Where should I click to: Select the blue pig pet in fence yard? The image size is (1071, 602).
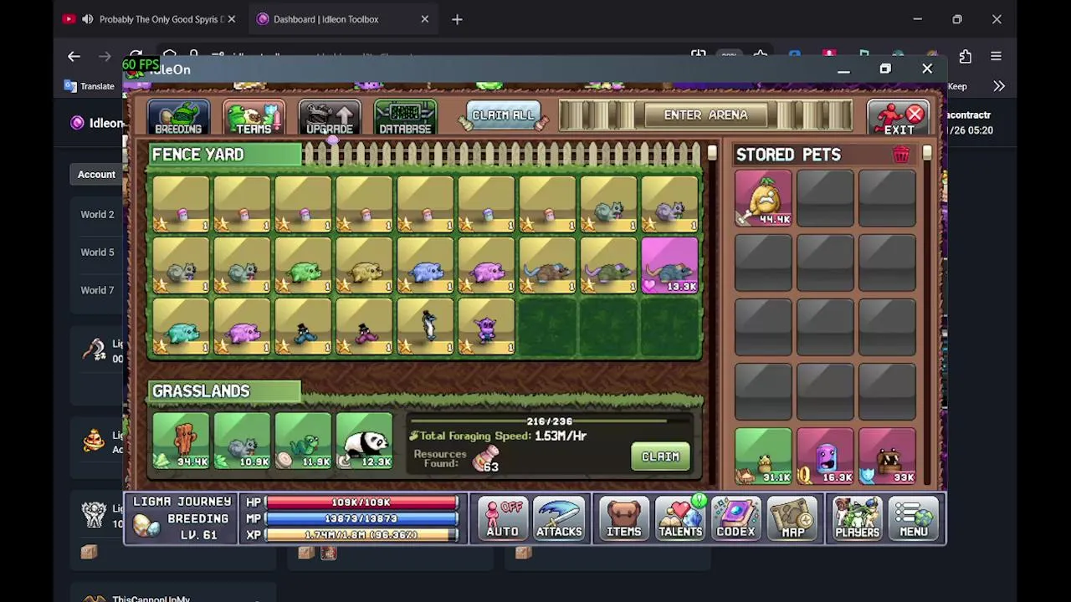point(425,265)
